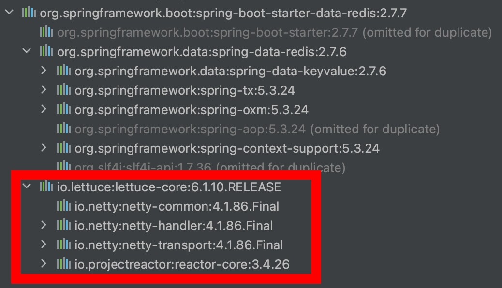Click library icon beside reactor-core:3.4.26
The width and height of the screenshot is (502, 288).
64,264
